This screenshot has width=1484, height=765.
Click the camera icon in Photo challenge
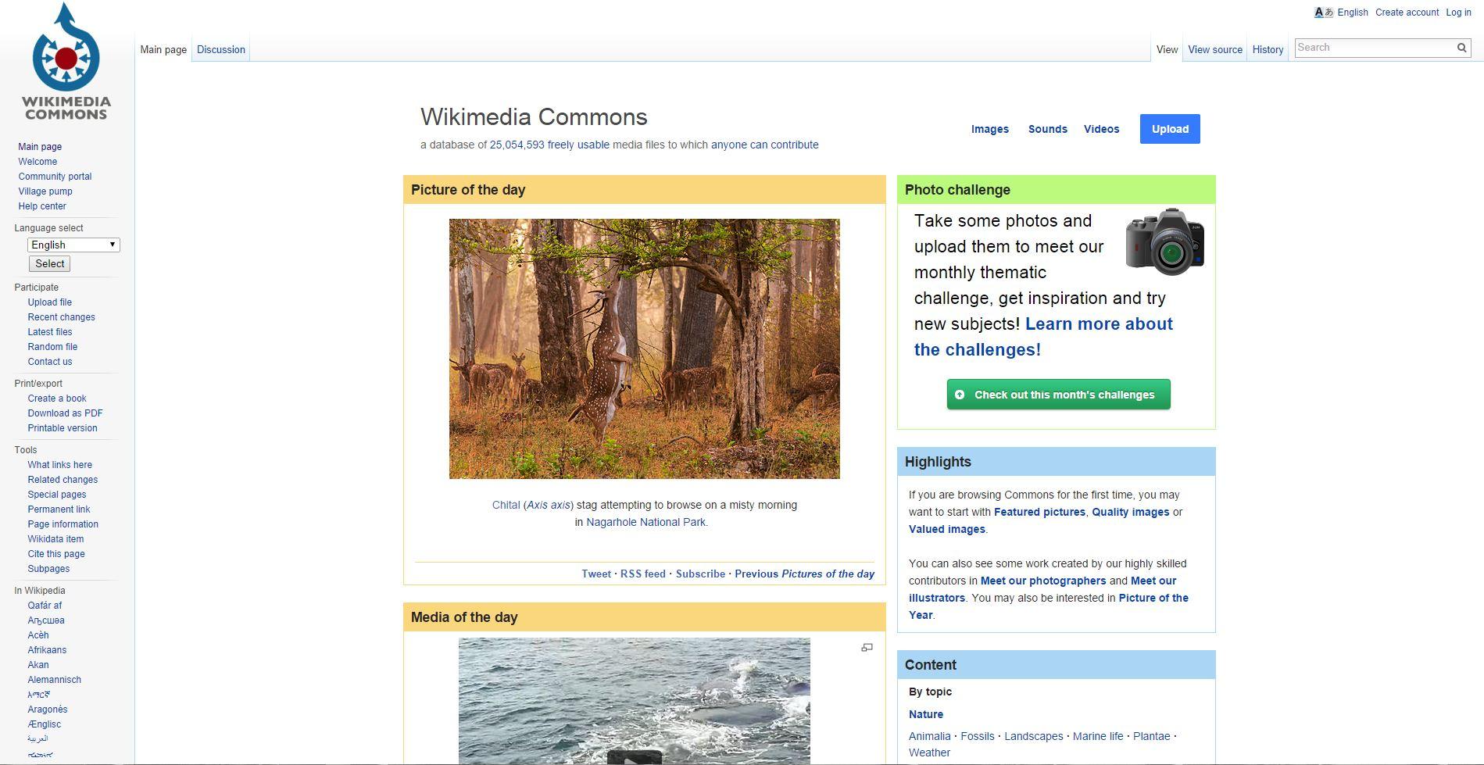1164,241
